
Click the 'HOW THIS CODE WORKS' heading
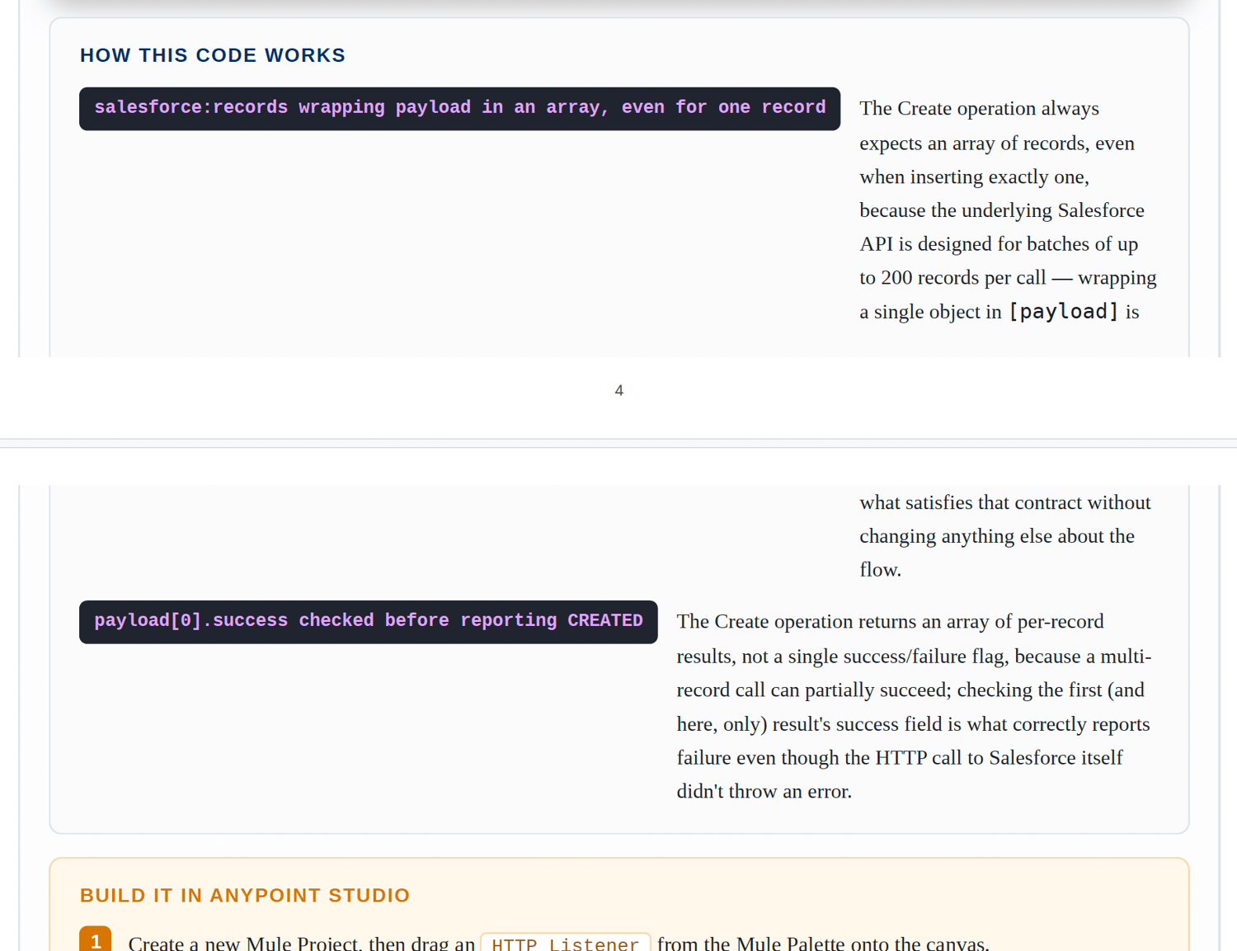(x=213, y=55)
